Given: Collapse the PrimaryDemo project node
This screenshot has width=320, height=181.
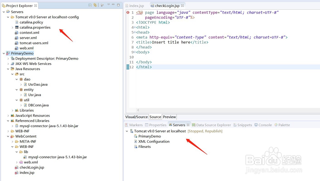Looking at the screenshot, I should 4,54.
